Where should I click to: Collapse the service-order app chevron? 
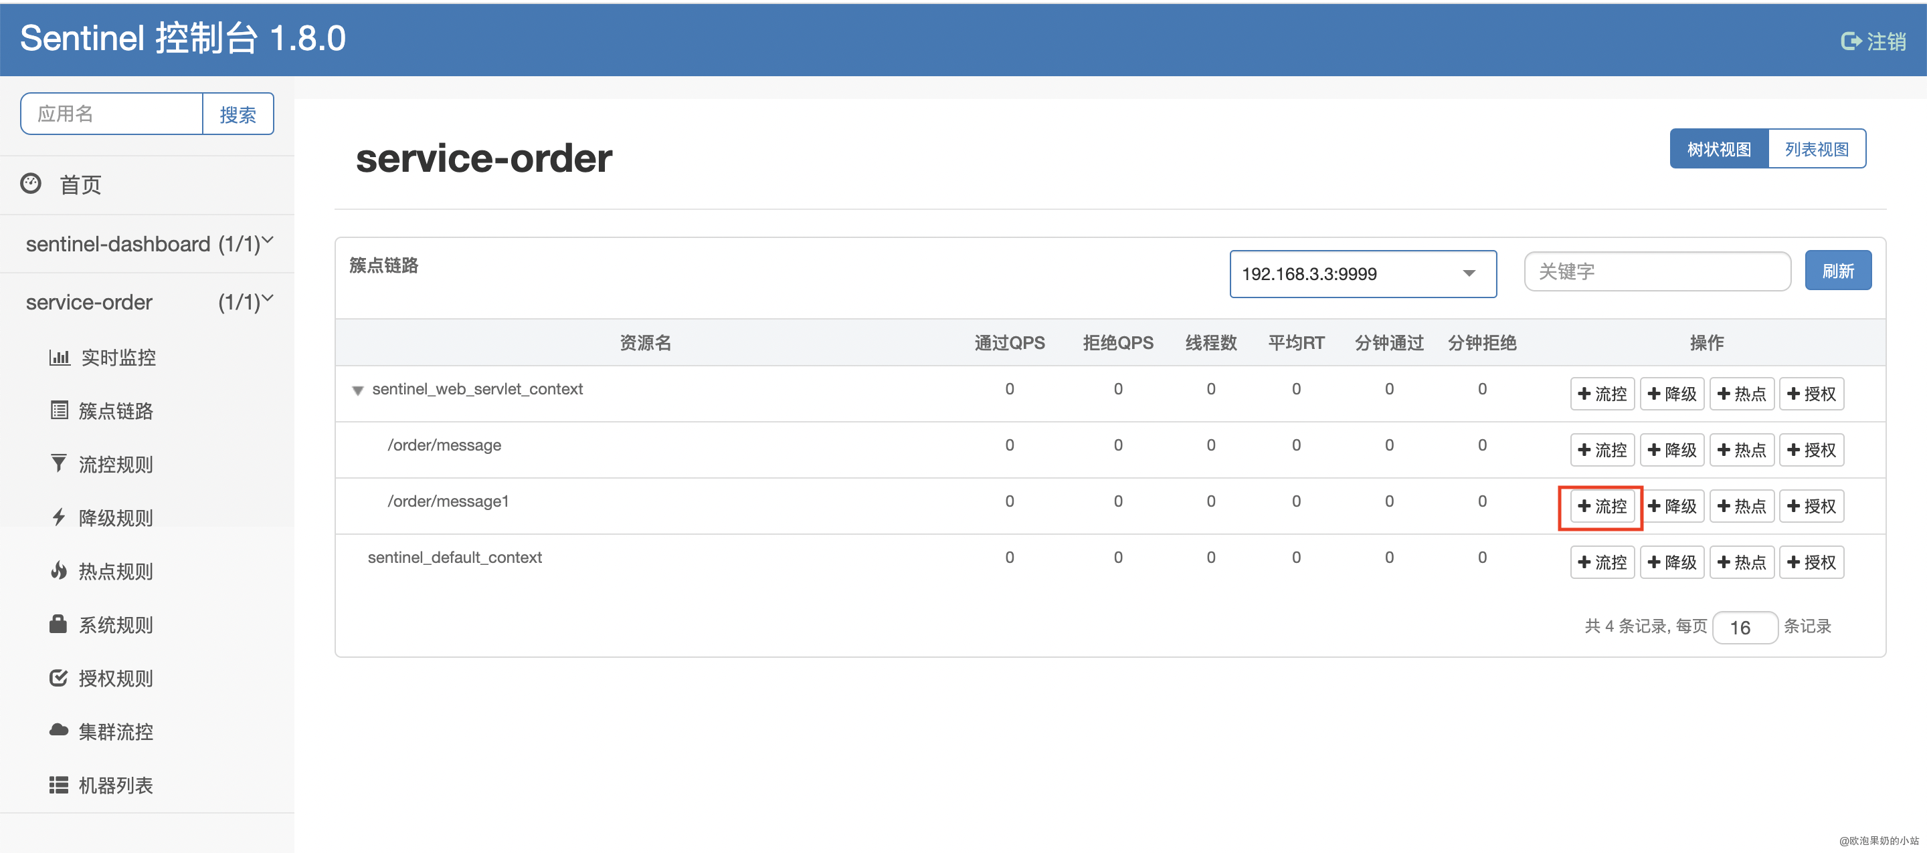268,298
